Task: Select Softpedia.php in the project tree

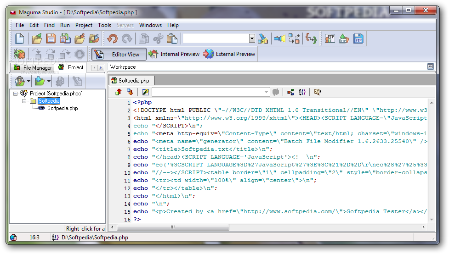Action: pyautogui.click(x=63, y=108)
